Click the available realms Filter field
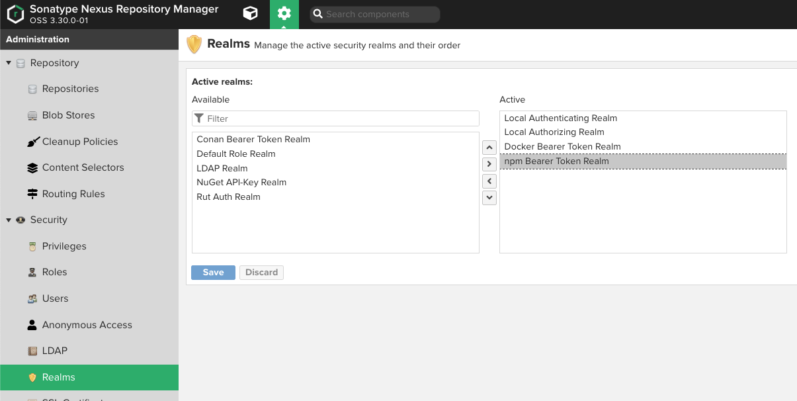 (335, 118)
